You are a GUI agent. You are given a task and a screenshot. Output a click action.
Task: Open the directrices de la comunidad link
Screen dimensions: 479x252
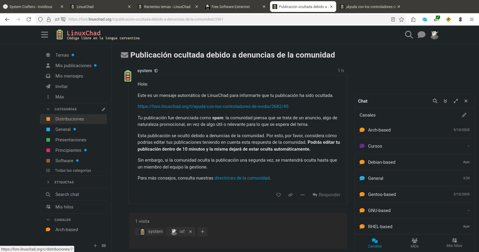(x=242, y=178)
